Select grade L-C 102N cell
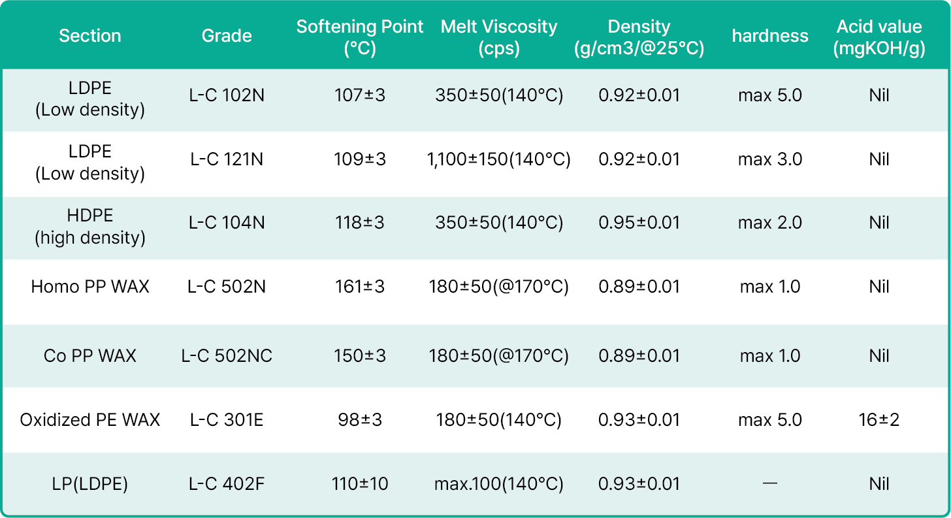 click(227, 95)
